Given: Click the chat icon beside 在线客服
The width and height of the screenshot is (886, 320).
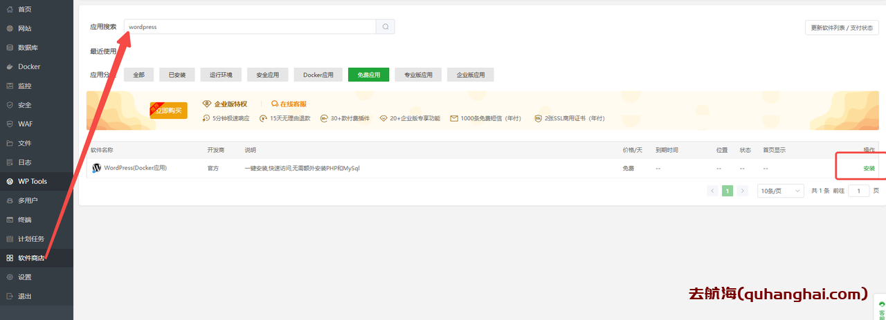Looking at the screenshot, I should pyautogui.click(x=275, y=104).
